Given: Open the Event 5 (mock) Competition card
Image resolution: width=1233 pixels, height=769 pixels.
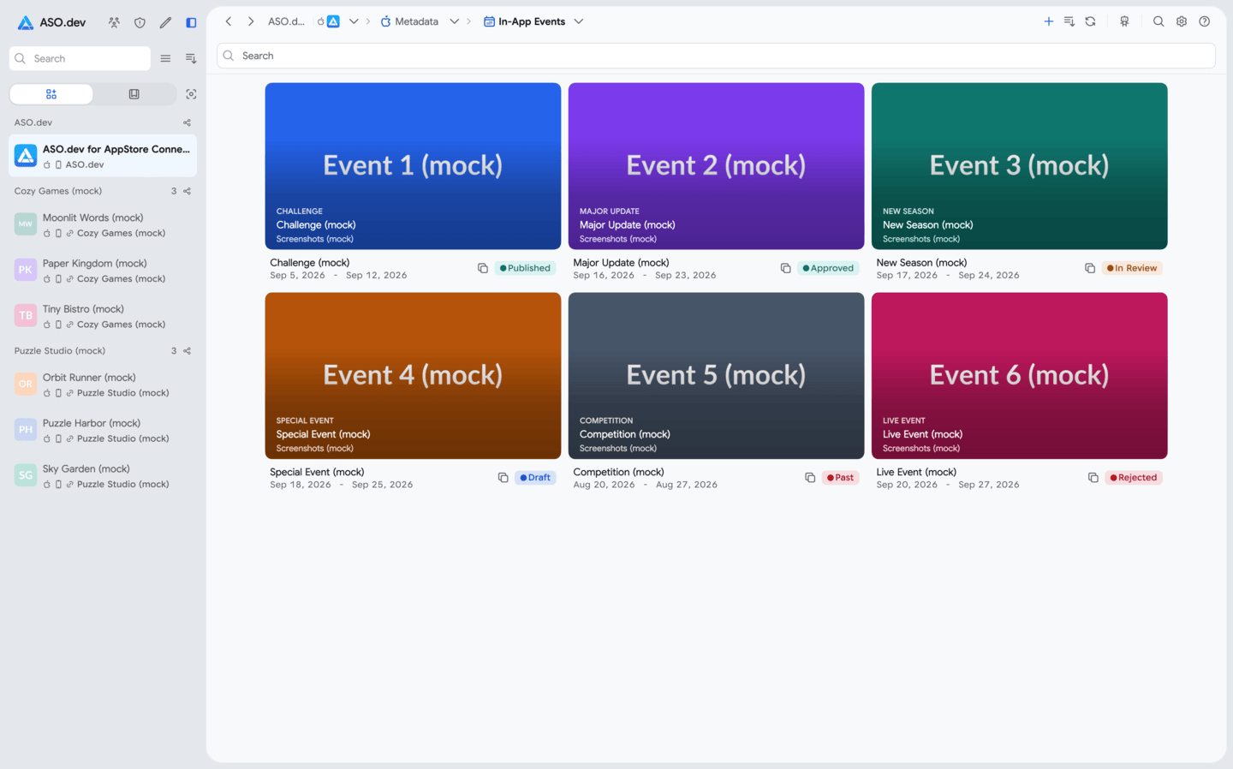Looking at the screenshot, I should pyautogui.click(x=716, y=376).
